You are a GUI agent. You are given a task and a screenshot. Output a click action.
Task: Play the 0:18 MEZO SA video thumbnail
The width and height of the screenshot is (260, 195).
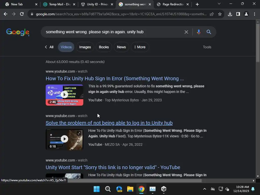pos(64,139)
